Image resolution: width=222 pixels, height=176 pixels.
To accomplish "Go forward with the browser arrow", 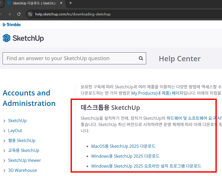I will (x=9, y=14).
